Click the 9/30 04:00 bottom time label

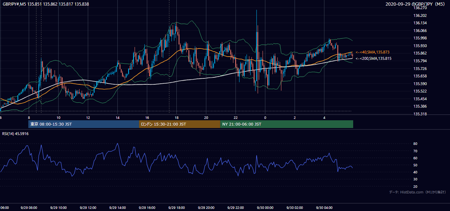click(325, 208)
